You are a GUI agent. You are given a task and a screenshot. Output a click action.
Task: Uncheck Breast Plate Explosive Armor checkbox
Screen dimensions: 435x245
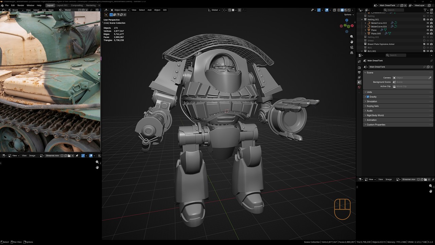(x=424, y=44)
